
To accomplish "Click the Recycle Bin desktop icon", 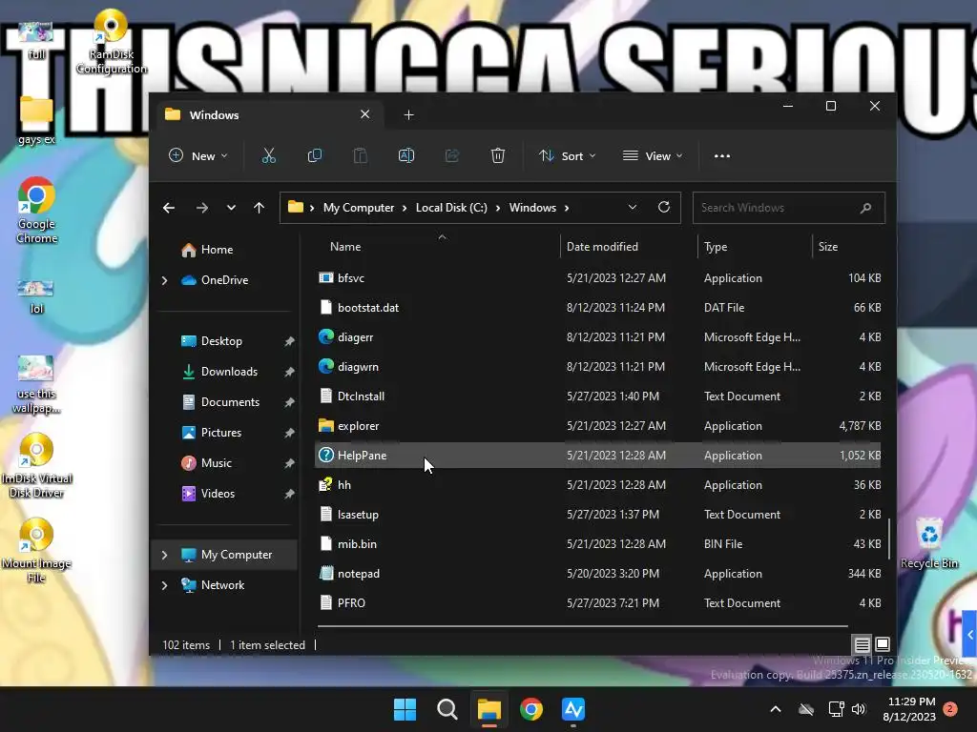I will click(x=929, y=543).
